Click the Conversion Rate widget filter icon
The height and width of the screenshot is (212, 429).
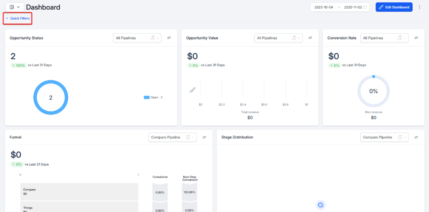point(416,38)
